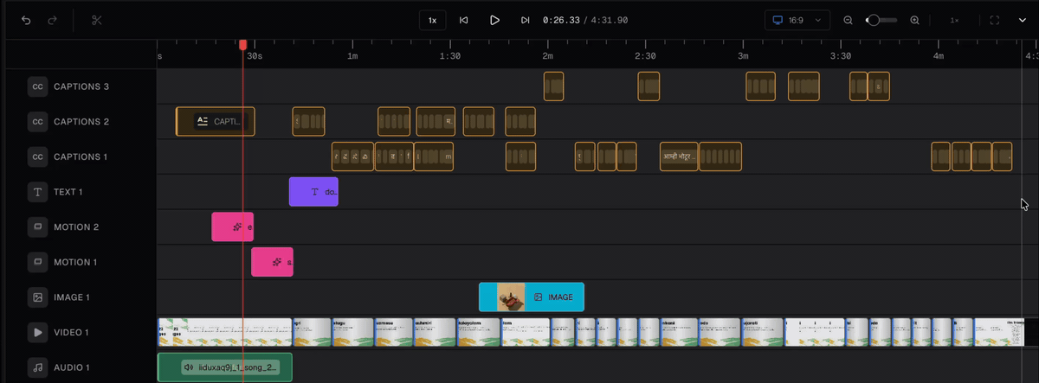This screenshot has width=1039, height=383.
Task: Zoom in the timeline with plus magnifier
Action: (914, 20)
